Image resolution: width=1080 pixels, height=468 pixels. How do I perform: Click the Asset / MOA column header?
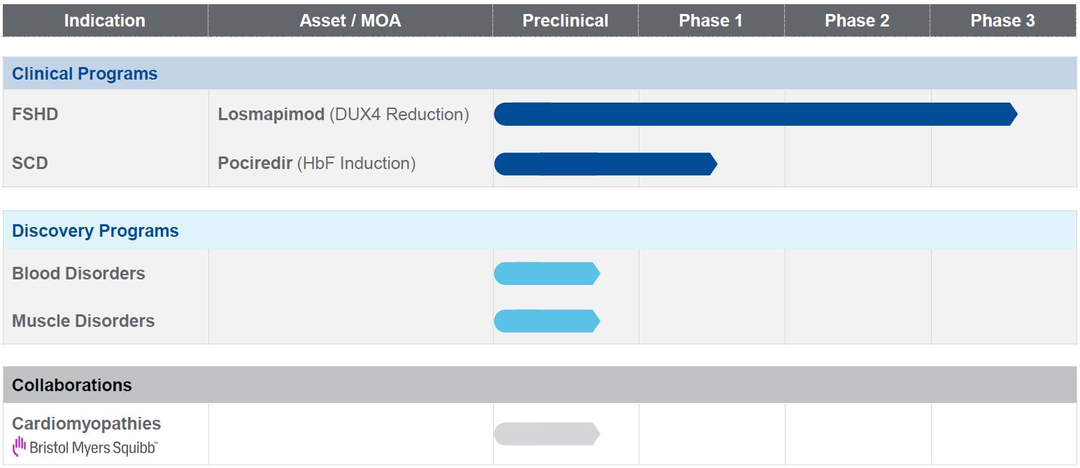(x=350, y=21)
